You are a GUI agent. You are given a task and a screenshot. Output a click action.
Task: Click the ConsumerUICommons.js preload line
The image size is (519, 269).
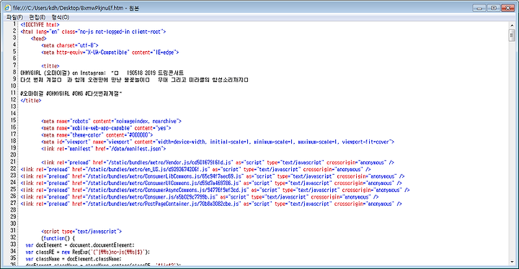(x=211, y=183)
